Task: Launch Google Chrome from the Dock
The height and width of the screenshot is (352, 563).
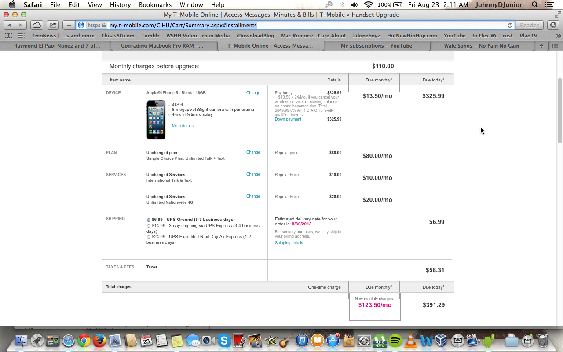Action: coord(84,340)
